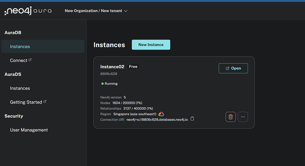Viewport: 305px width, 166px height.
Task: Click the instance ID 8806c628
Action: click(x=109, y=73)
